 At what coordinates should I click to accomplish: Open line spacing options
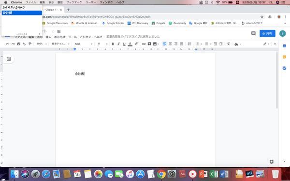(x=189, y=44)
